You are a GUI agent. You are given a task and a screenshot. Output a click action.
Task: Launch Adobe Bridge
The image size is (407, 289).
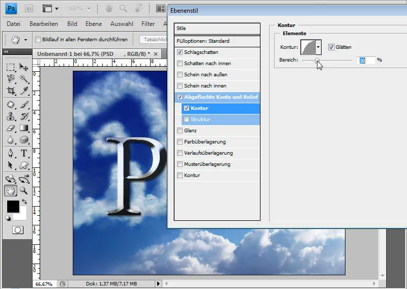pos(29,9)
